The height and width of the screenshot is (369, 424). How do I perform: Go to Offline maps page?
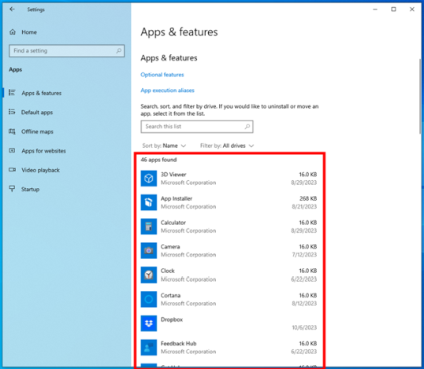click(x=37, y=131)
